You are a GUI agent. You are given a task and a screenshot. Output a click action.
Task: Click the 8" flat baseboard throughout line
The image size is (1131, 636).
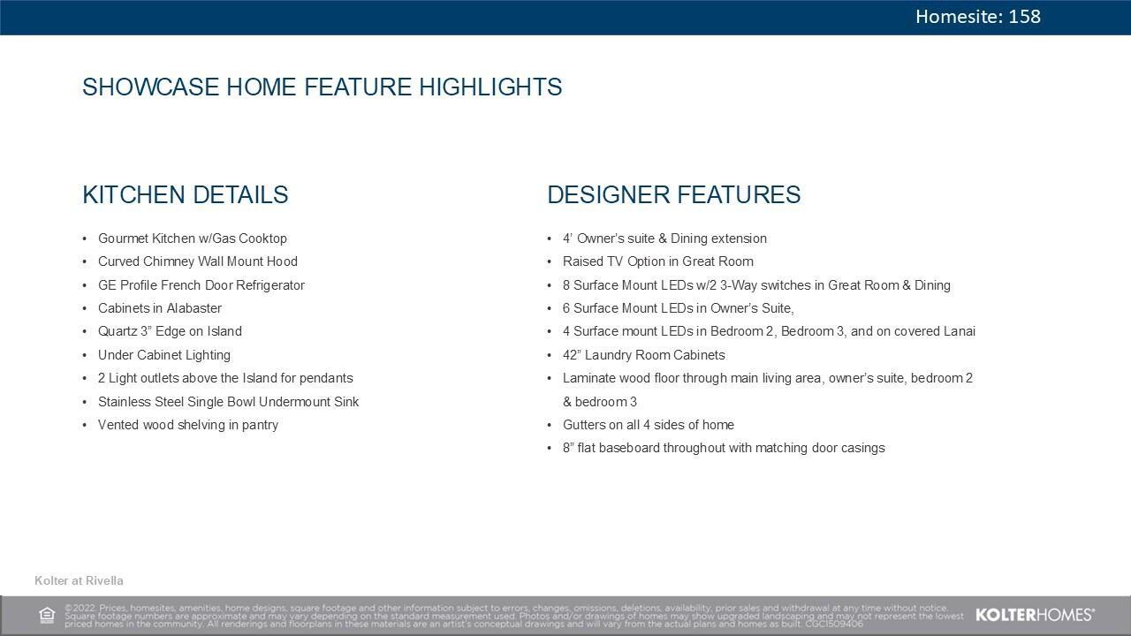coord(723,448)
